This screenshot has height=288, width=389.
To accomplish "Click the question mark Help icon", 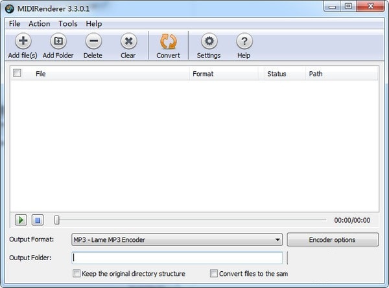I will (x=244, y=41).
